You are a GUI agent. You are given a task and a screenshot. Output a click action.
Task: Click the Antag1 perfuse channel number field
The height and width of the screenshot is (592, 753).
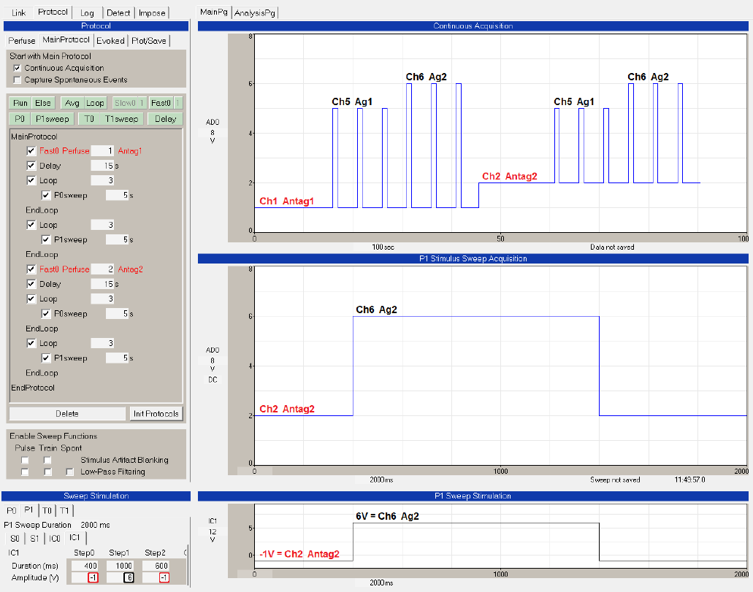click(x=103, y=151)
